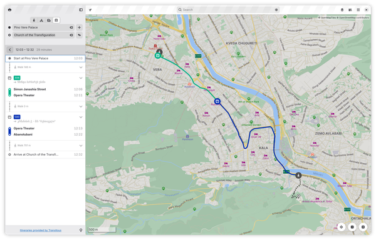This screenshot has height=240, width=376.
Task: Click the map pin icon in sidebar footer
Action: point(81,230)
